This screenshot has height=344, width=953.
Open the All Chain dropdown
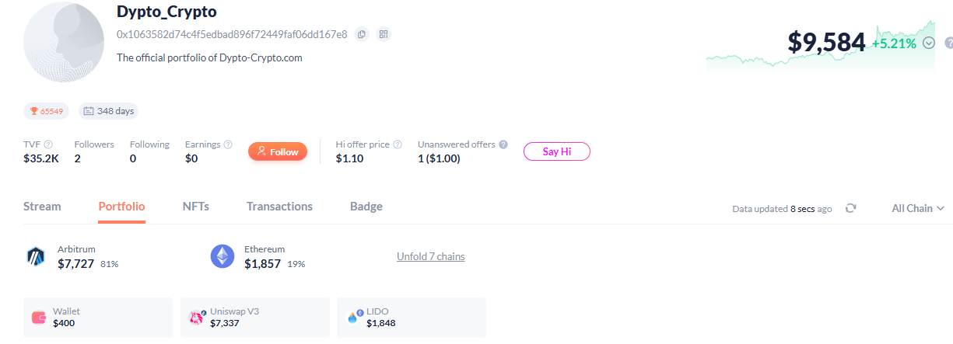pyautogui.click(x=918, y=208)
